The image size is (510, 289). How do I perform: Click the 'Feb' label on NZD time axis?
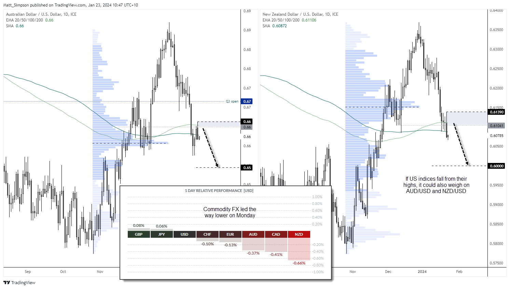point(459,272)
